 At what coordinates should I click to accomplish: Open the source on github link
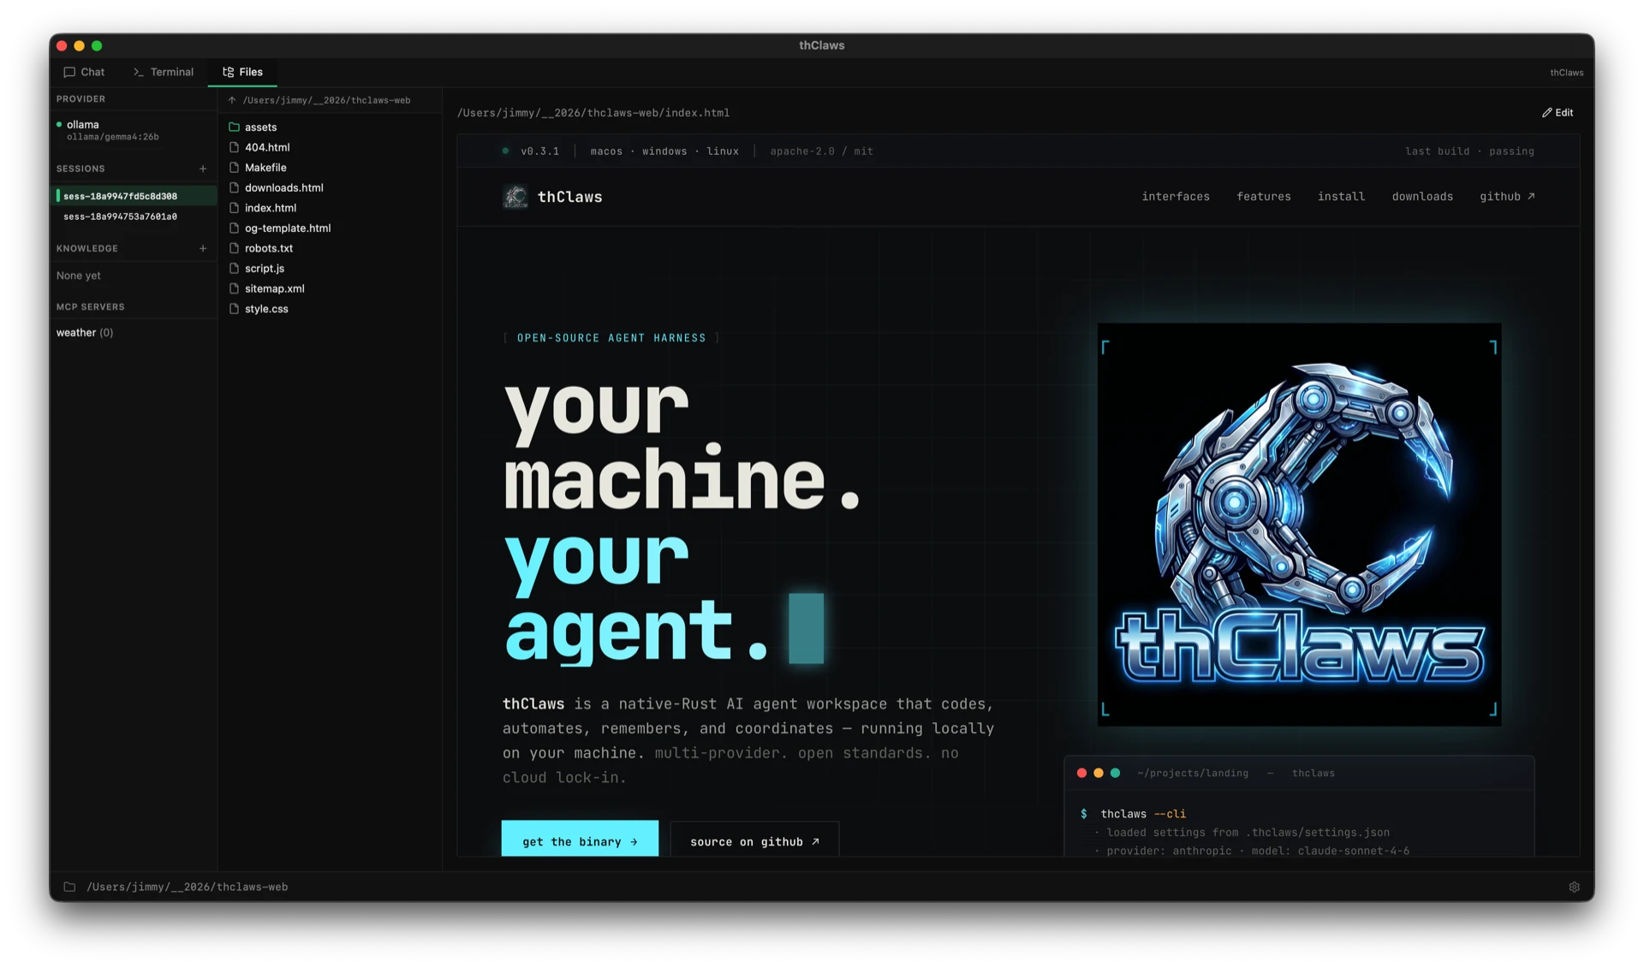(x=753, y=841)
